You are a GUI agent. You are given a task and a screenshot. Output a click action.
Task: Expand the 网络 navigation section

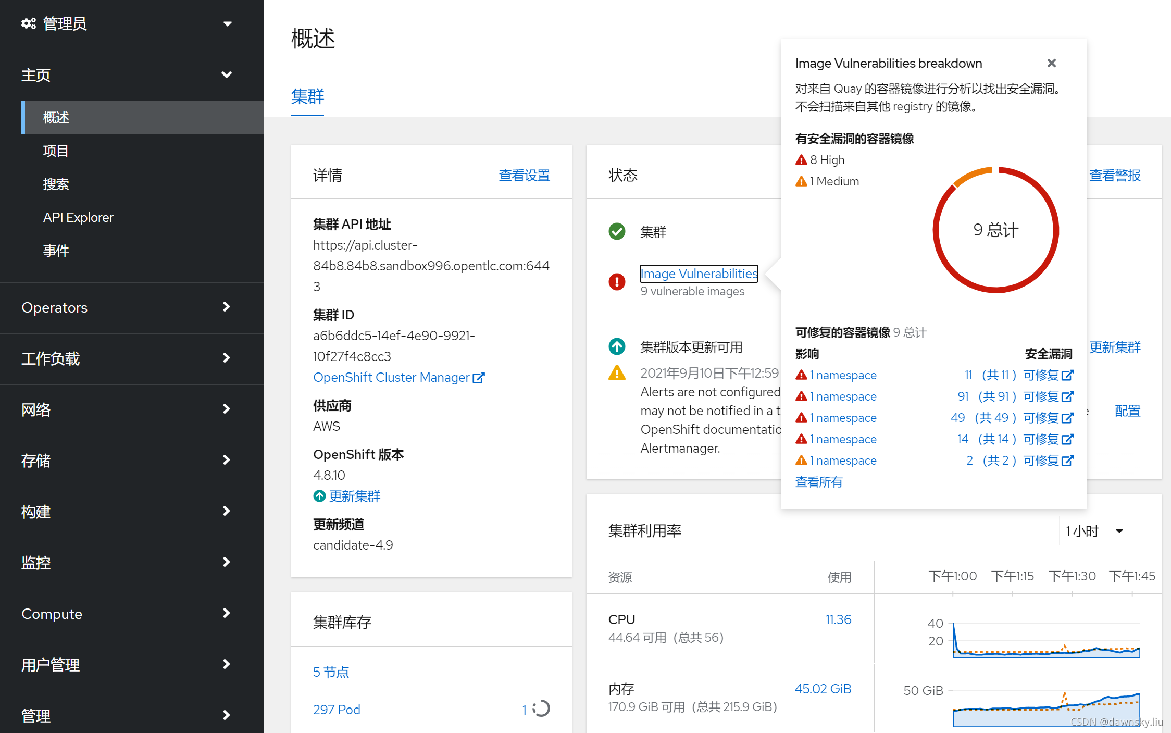[x=132, y=409]
